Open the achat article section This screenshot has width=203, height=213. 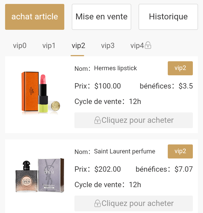tap(35, 17)
